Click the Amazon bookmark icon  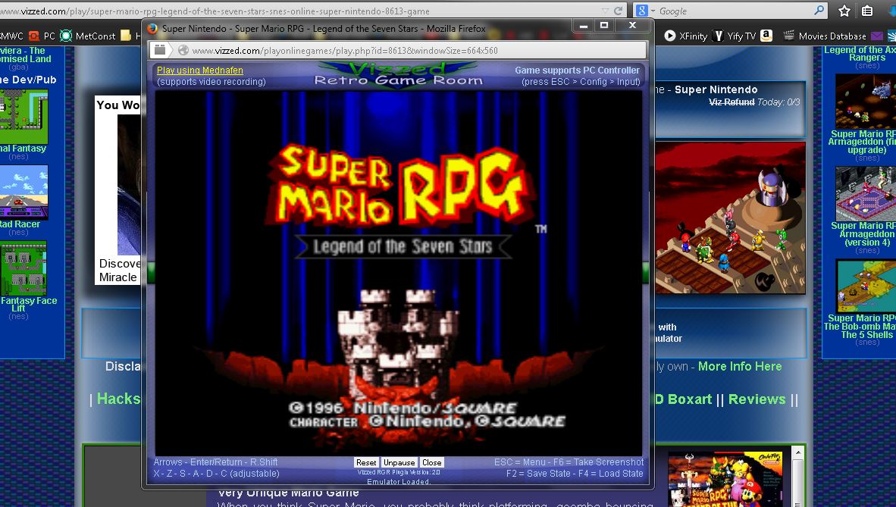(x=766, y=36)
